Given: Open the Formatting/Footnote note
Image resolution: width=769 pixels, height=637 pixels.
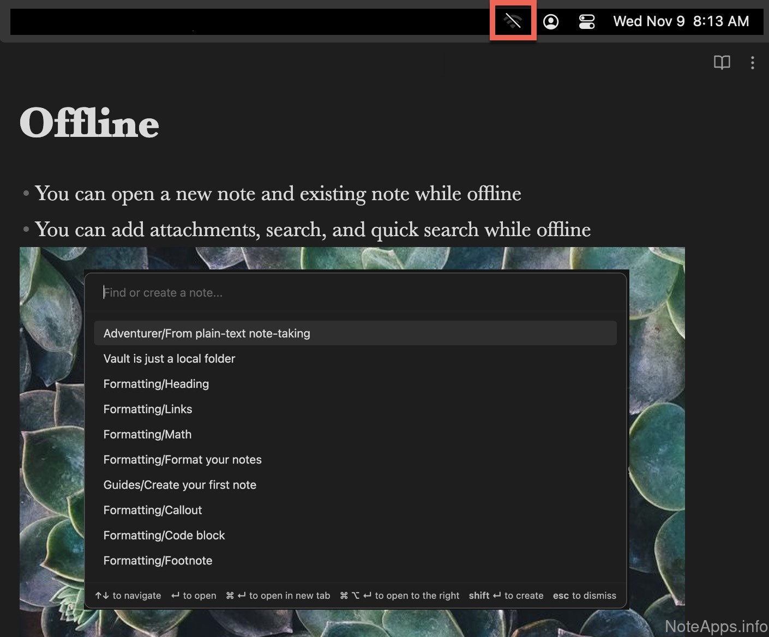Looking at the screenshot, I should (158, 561).
